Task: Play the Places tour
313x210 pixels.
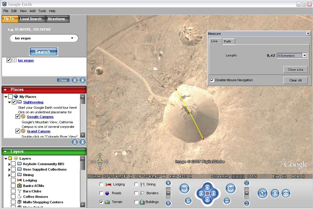Action: click(75, 142)
